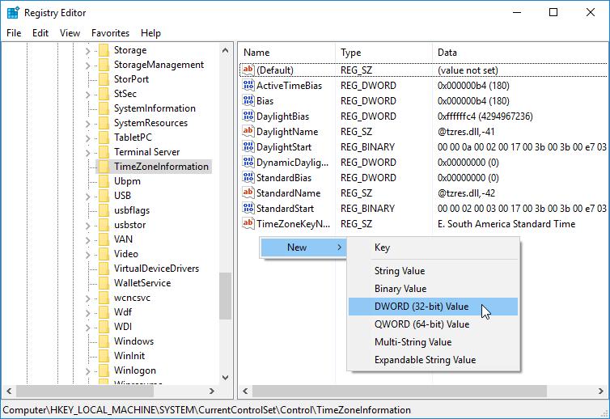Click the Windows folder icon
Viewport: 610px width, 419px height.
point(104,341)
